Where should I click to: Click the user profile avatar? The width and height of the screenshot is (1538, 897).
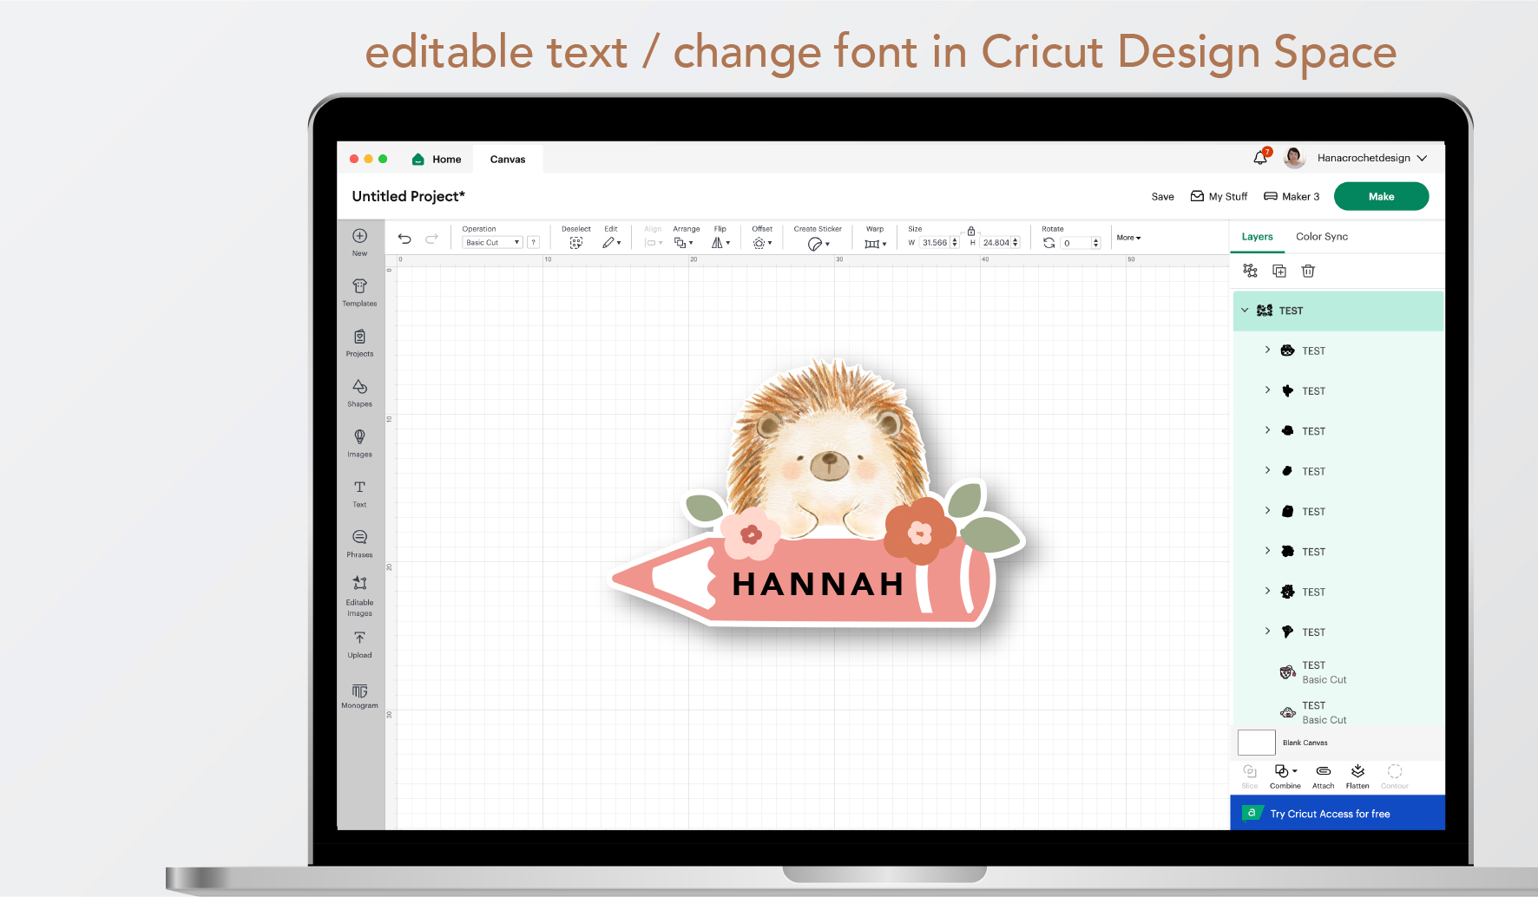coord(1294,157)
